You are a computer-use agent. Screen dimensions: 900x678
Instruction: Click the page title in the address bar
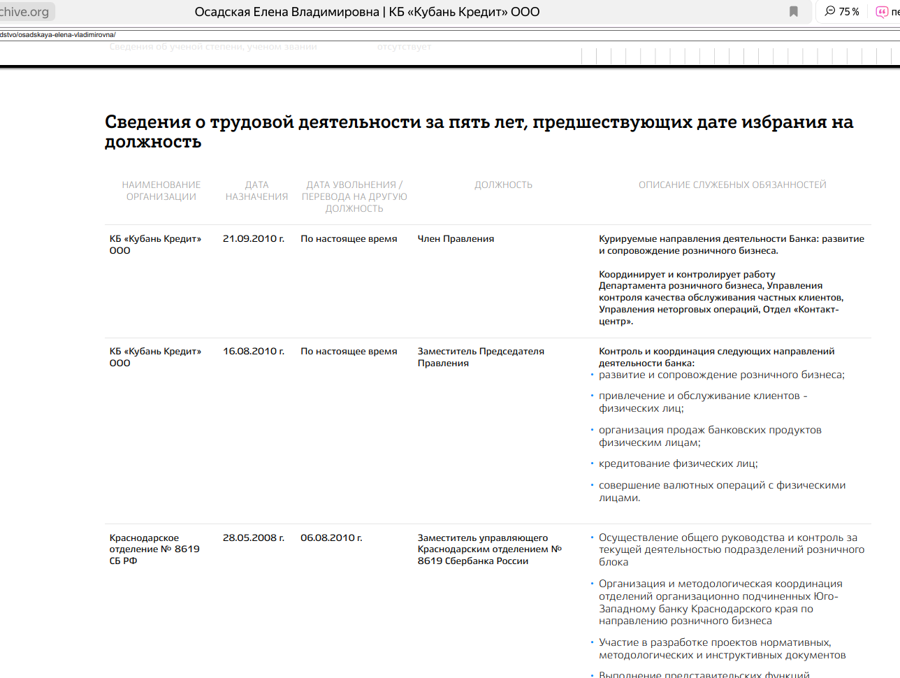click(367, 11)
